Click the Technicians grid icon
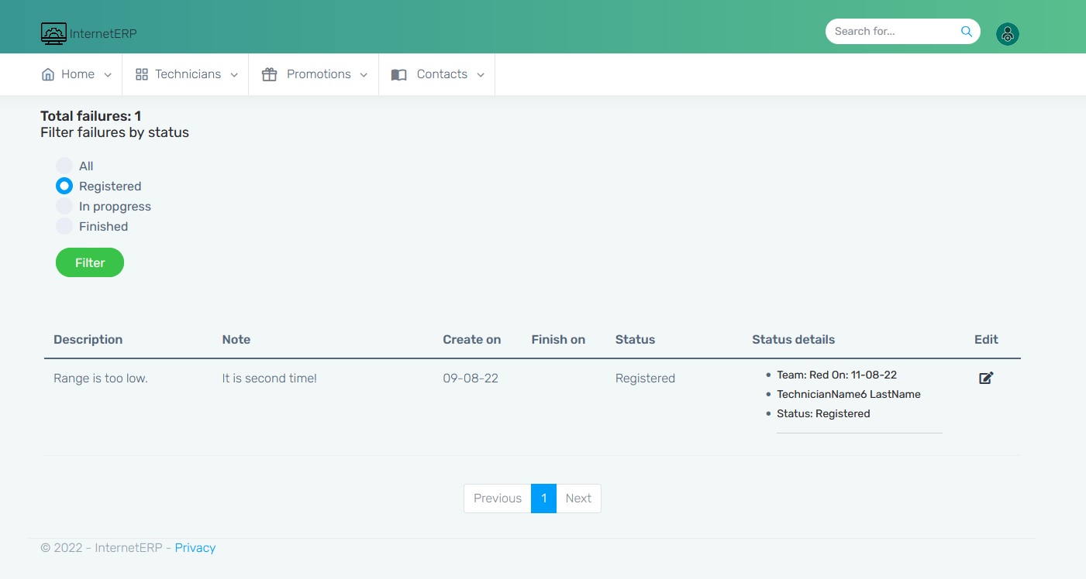 point(141,74)
